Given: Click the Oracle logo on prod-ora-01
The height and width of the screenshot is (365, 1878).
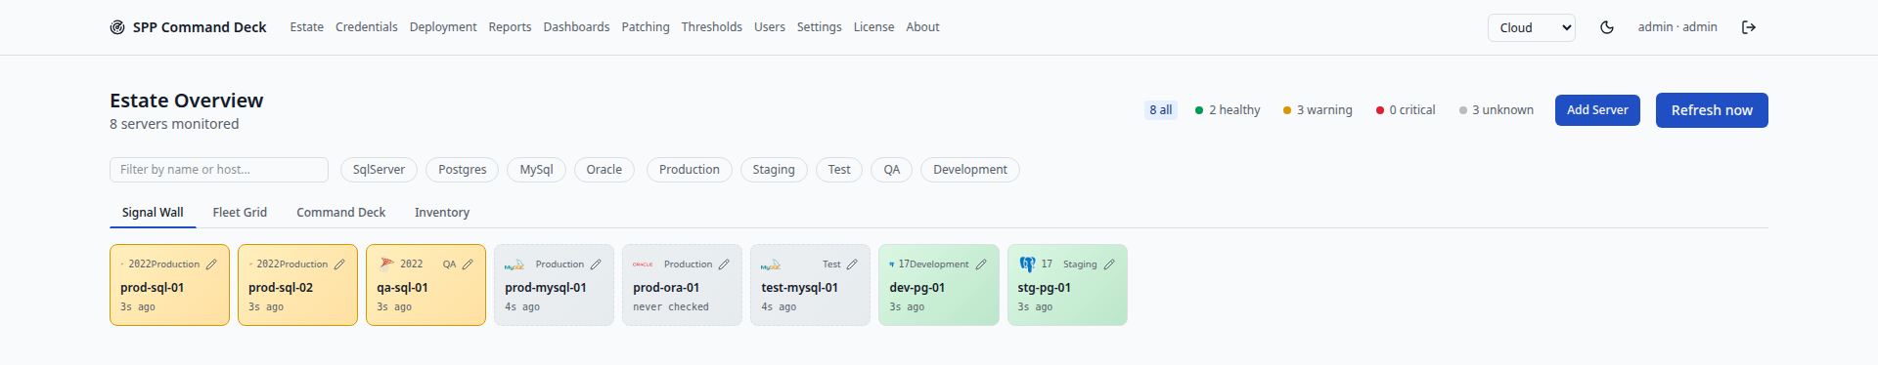Looking at the screenshot, I should (643, 264).
